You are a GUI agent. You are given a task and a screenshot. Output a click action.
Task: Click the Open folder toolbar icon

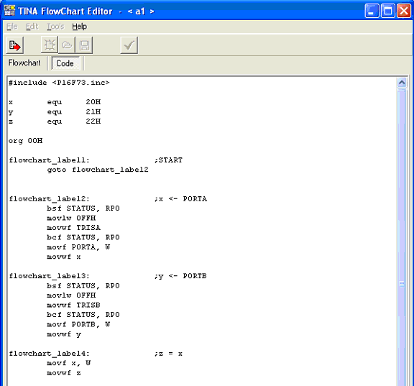(x=67, y=45)
